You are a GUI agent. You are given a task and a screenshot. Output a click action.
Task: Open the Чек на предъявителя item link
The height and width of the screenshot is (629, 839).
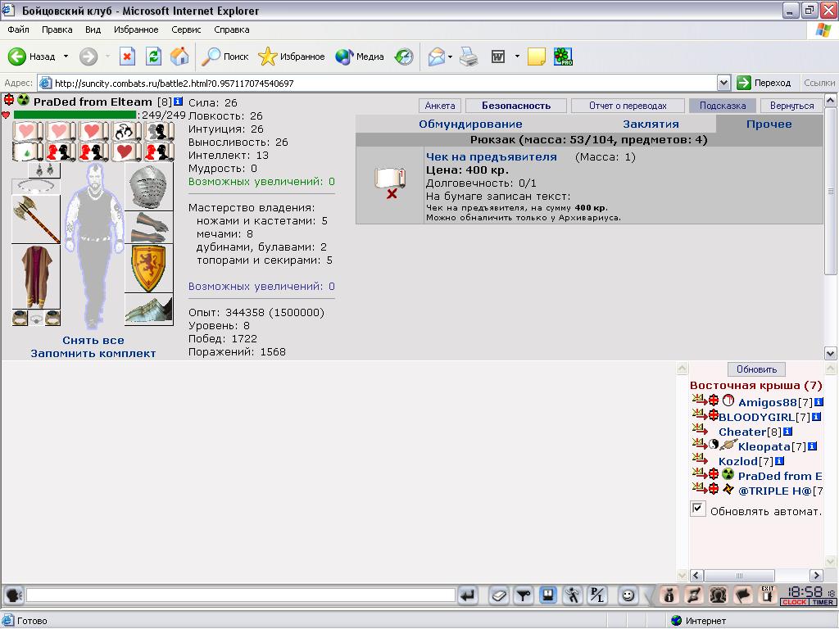[492, 156]
